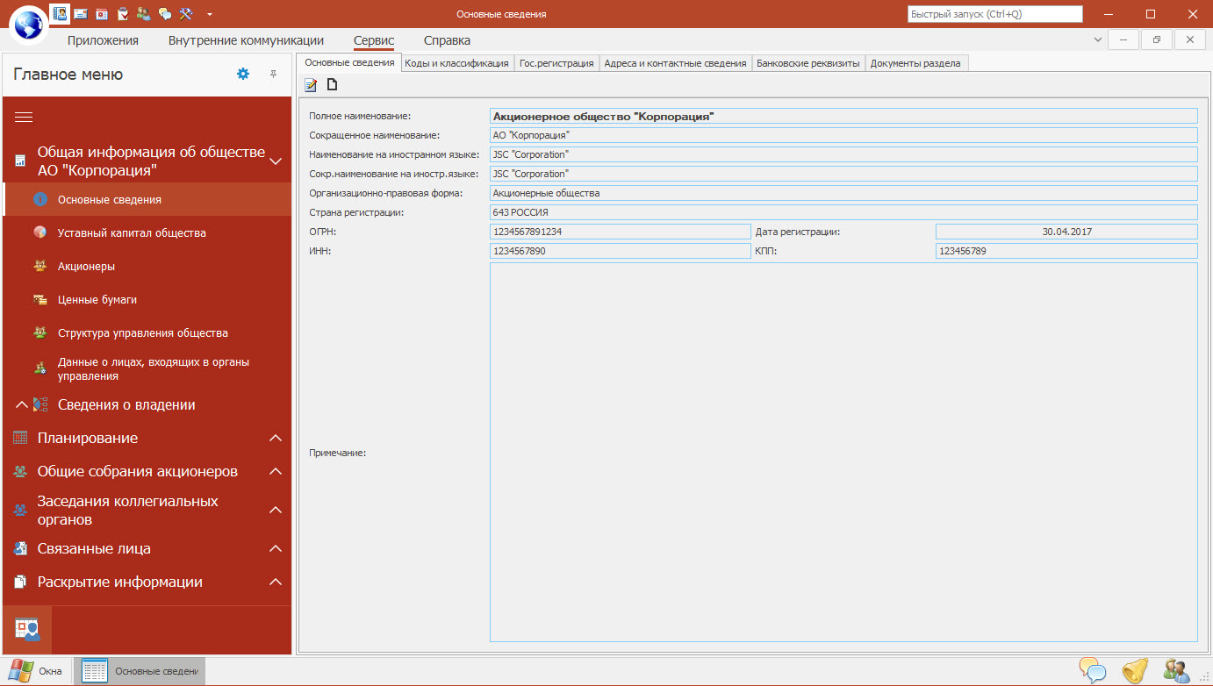Click the edit record pencil icon
The height and width of the screenshot is (686, 1213).
[311, 85]
